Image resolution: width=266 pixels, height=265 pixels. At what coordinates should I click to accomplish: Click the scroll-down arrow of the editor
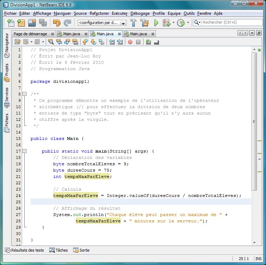pos(254,242)
